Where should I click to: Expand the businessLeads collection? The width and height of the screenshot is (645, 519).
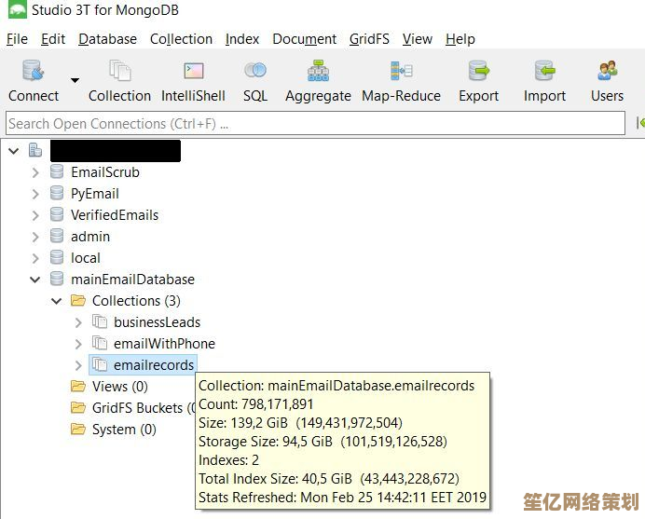(x=78, y=322)
